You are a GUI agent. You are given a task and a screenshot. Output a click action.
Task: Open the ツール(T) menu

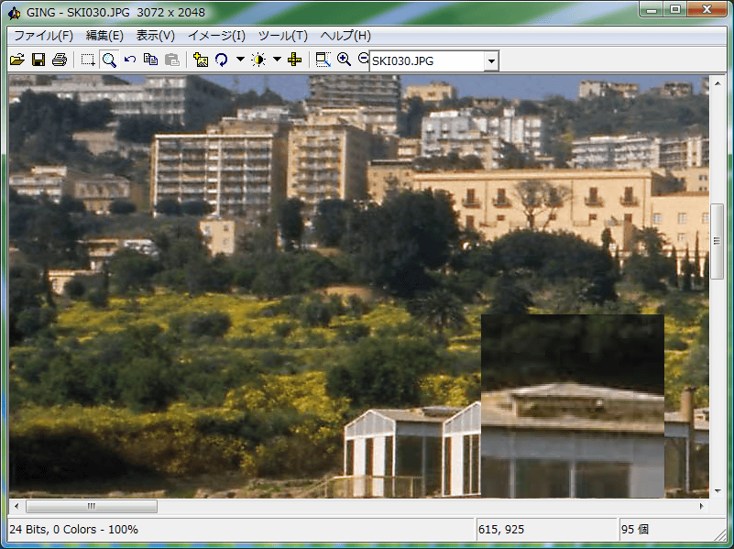point(282,36)
